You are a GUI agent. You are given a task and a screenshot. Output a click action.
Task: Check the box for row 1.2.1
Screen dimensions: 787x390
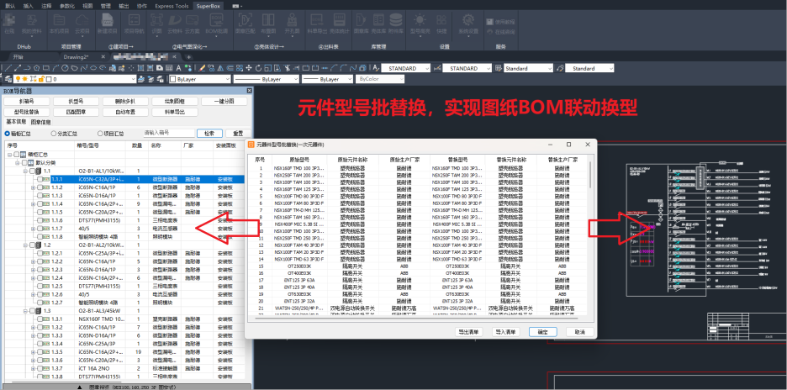[40, 253]
